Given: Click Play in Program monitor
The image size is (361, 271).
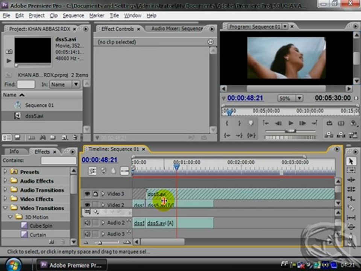Looking at the screenshot, I should (291, 123).
